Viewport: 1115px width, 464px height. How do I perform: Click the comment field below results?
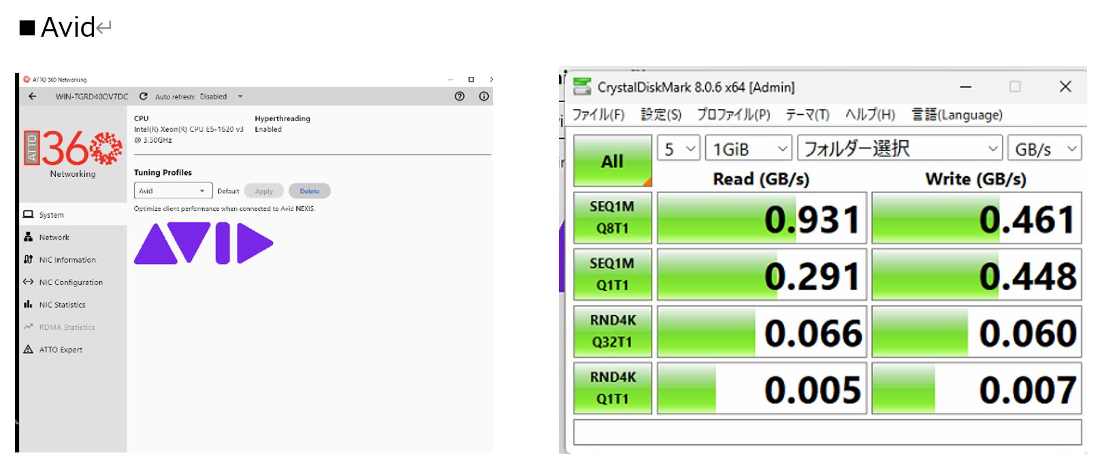(828, 432)
